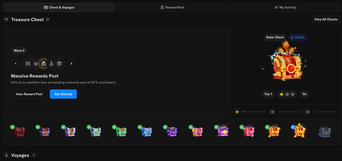Click the last empty star progress marker
Viewport: 342px width, 161px height.
[x=308, y=112]
